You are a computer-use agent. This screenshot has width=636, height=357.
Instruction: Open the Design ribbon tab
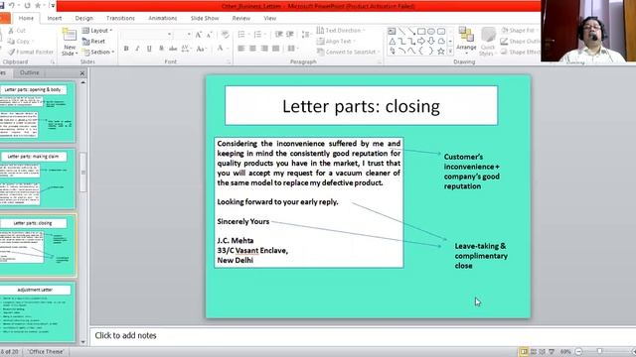83,18
